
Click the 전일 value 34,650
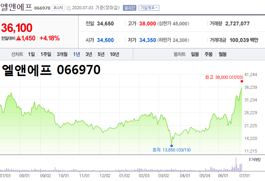pos(105,23)
